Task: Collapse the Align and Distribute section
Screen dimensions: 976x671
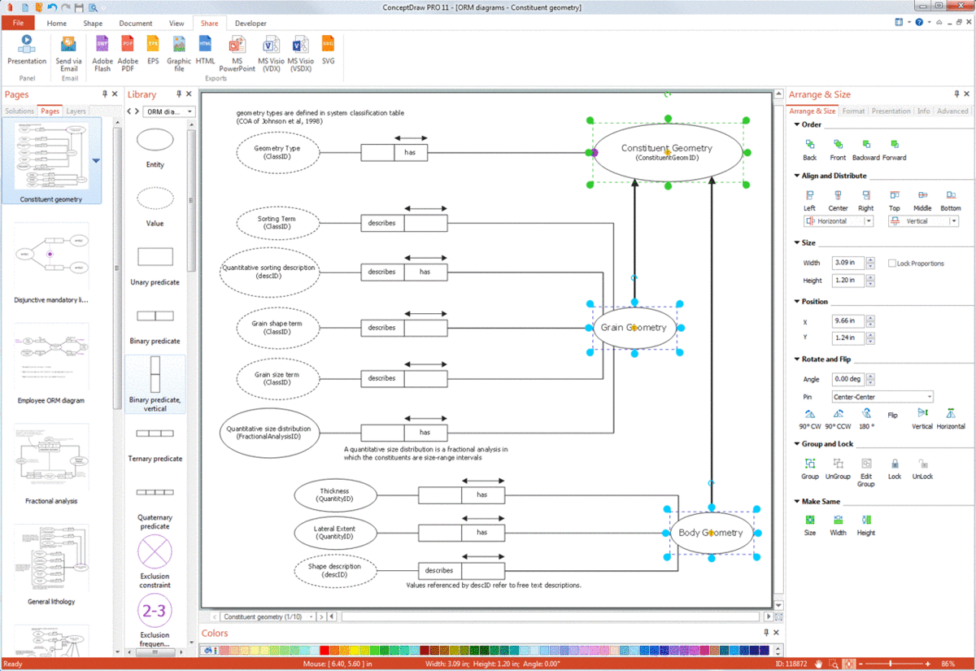Action: [796, 176]
